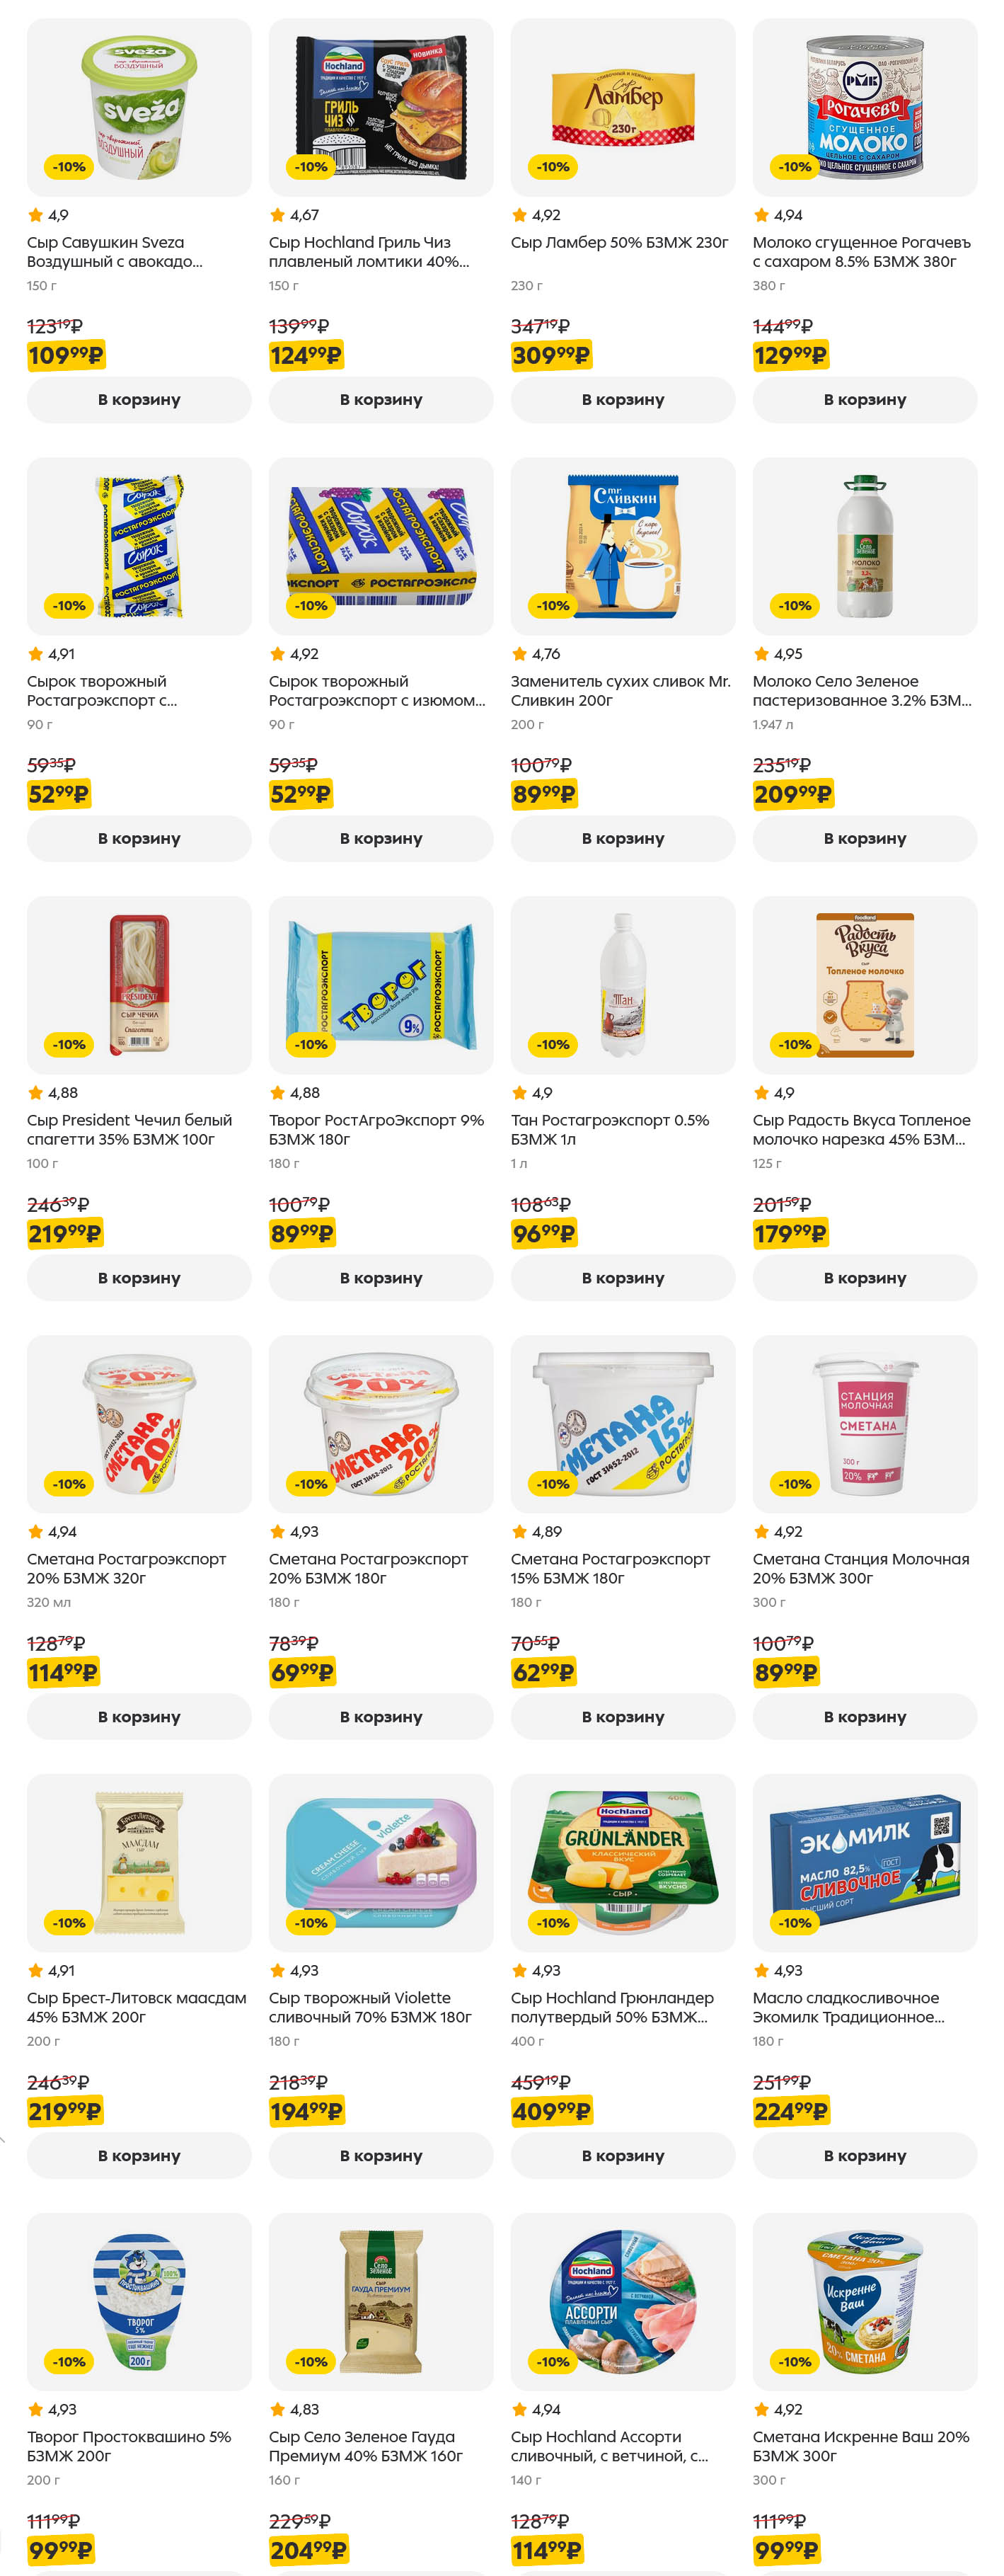This screenshot has height=2576, width=1004.
Task: Add Сыр Ламбер 230г to the cart
Action: click(x=622, y=400)
